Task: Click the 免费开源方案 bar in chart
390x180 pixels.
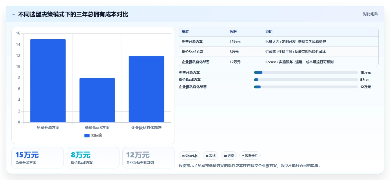Action: click(x=48, y=81)
